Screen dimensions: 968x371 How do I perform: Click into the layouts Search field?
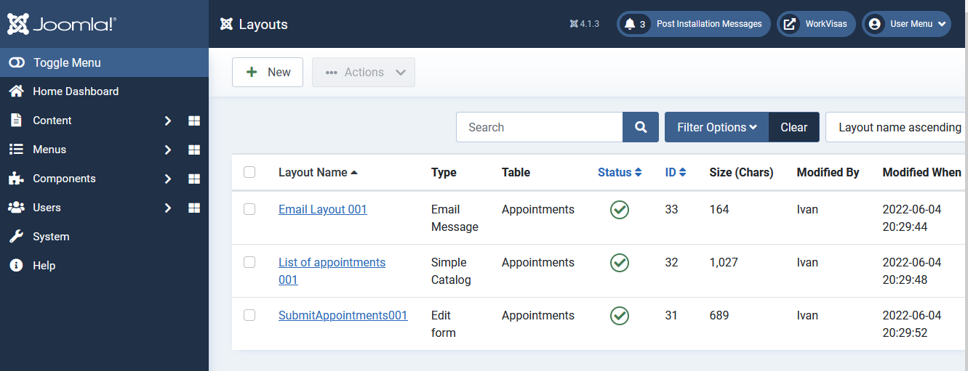[x=540, y=127]
